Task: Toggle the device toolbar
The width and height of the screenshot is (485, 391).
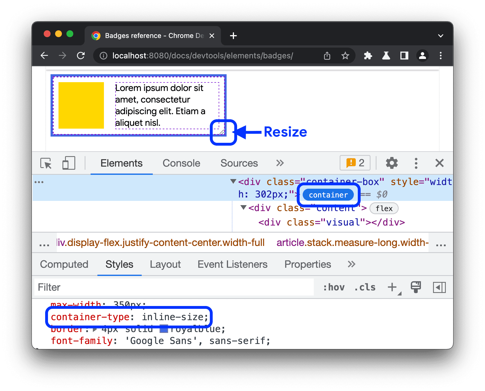Action: (x=68, y=163)
